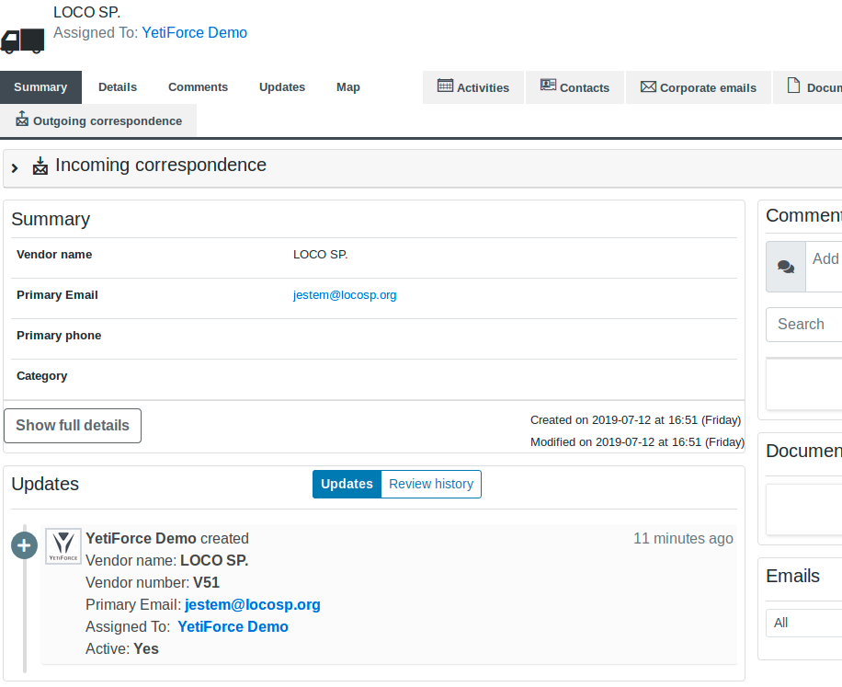
Task: Click the Add comment input field
Action: tap(824, 267)
